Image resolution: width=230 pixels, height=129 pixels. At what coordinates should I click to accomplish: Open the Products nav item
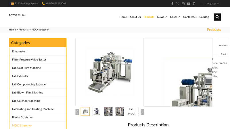pyautogui.click(x=149, y=17)
